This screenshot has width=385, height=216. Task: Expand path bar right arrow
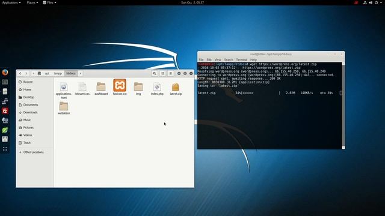click(x=80, y=73)
